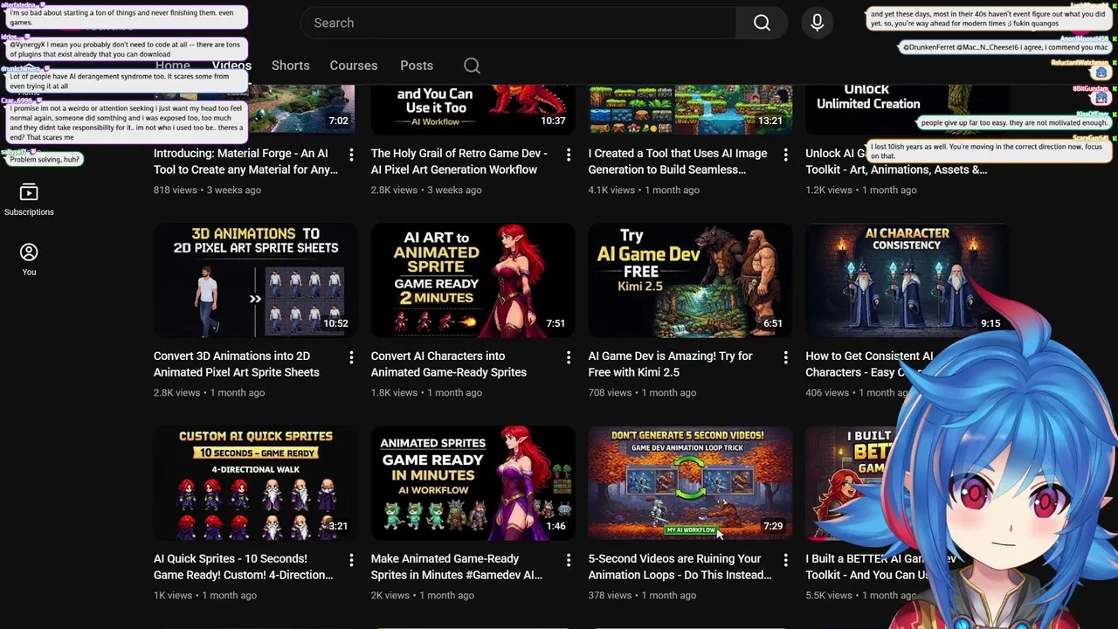Play the 3D Animations to 2D Pixel Art thumbnail
Image resolution: width=1118 pixels, height=629 pixels.
pyautogui.click(x=255, y=280)
